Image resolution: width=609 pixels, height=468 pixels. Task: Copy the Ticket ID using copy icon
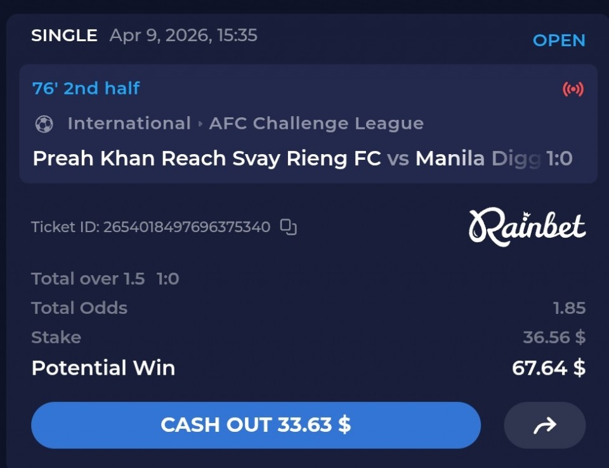pyautogui.click(x=289, y=227)
